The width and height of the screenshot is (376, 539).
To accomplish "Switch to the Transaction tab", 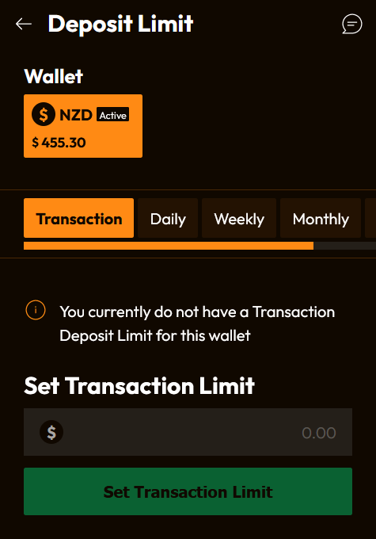I will click(x=78, y=218).
